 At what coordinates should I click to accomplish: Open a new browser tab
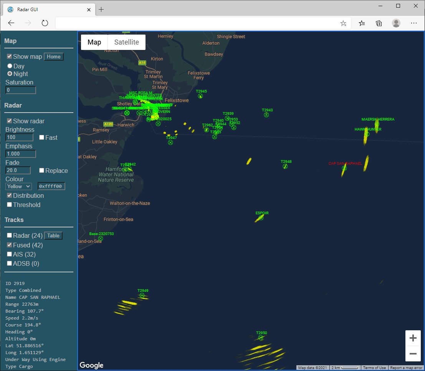coord(101,10)
